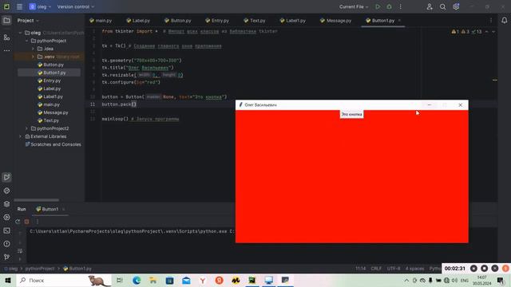The width and height of the screenshot is (511, 287).
Task: Select Text.py in the project tree
Action: 48,120
